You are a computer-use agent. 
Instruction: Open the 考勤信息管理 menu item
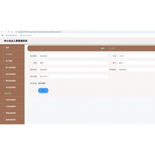[x=12, y=113]
